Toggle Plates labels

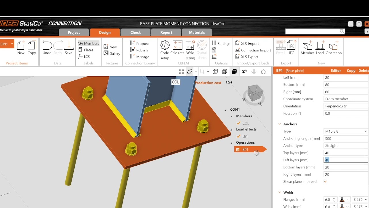(86, 50)
